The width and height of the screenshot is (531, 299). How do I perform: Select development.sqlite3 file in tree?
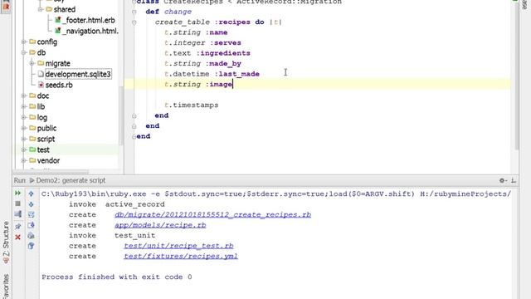tap(78, 74)
